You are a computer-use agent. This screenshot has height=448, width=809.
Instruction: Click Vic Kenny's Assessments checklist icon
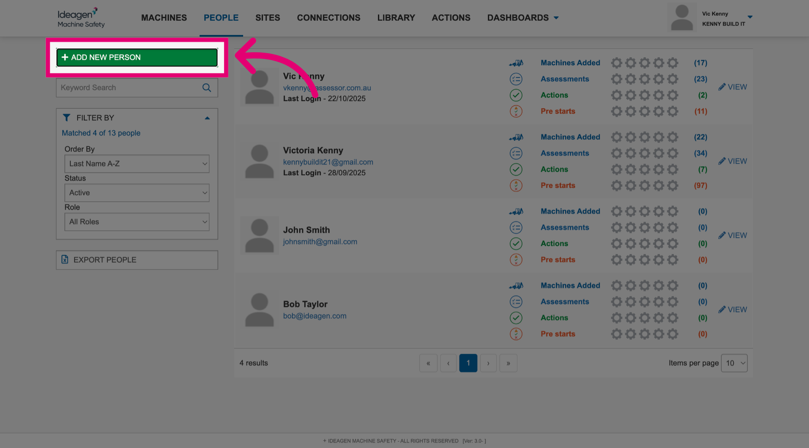coord(516,79)
